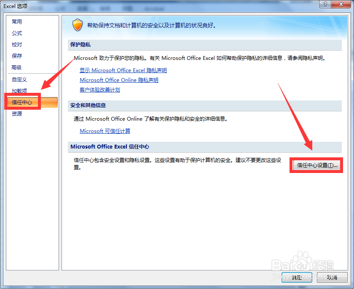Click the text starting 帮助保持文档和计算机的安全

click(x=152, y=26)
